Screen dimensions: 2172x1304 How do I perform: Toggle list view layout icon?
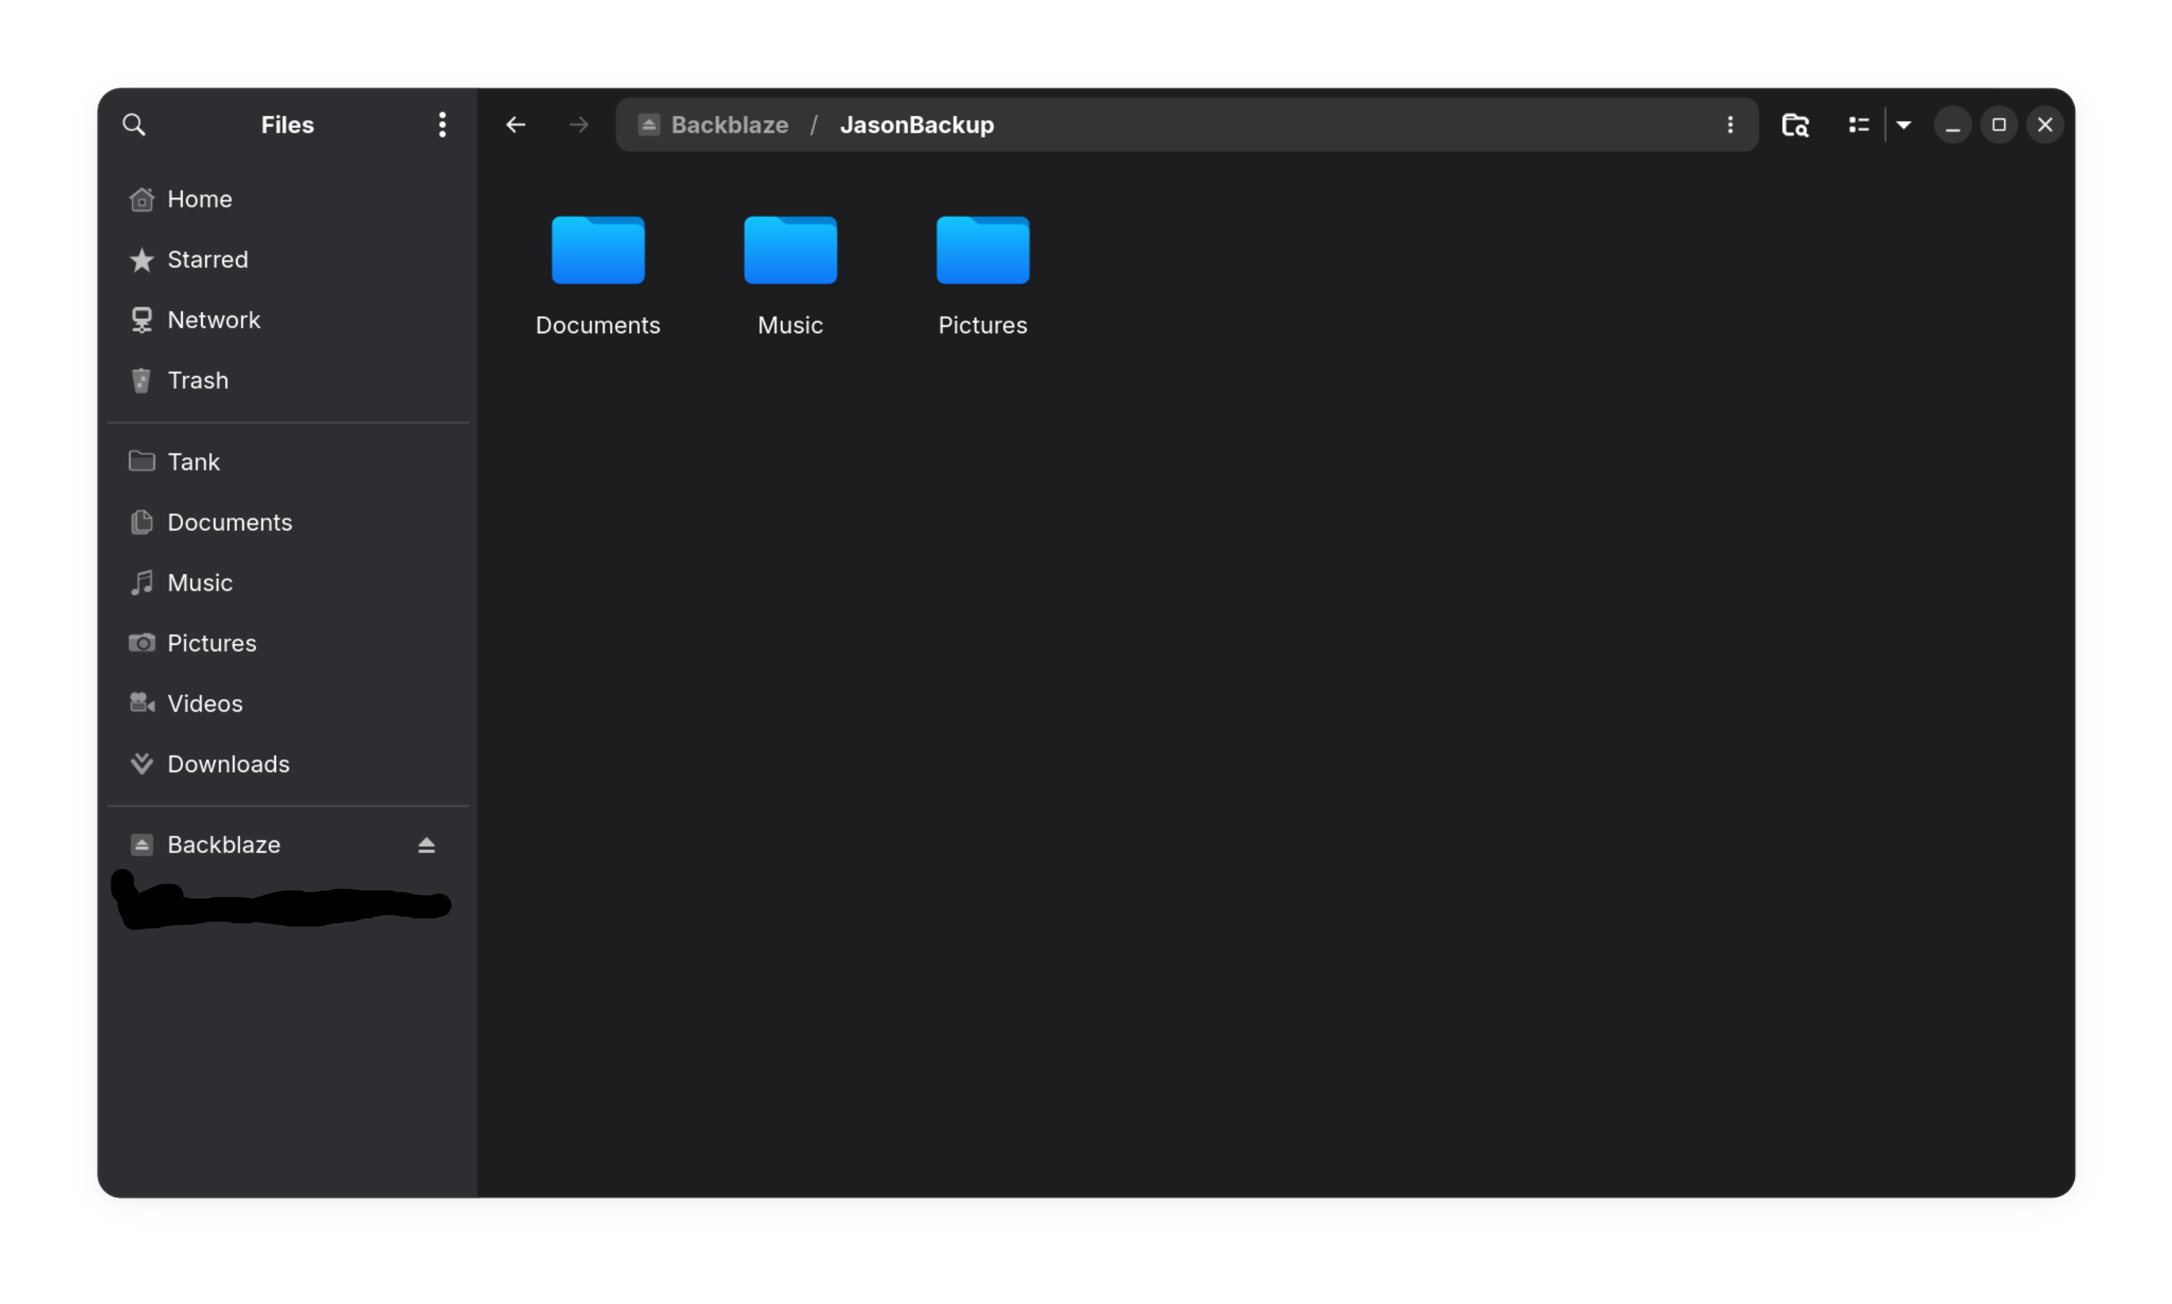tap(1858, 125)
